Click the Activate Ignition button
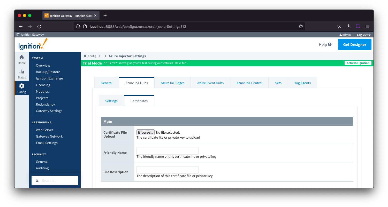 click(x=358, y=63)
